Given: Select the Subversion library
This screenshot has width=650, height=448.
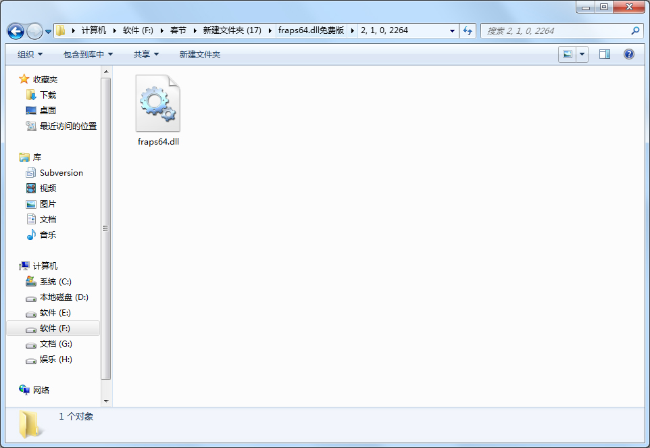Looking at the screenshot, I should 61,173.
